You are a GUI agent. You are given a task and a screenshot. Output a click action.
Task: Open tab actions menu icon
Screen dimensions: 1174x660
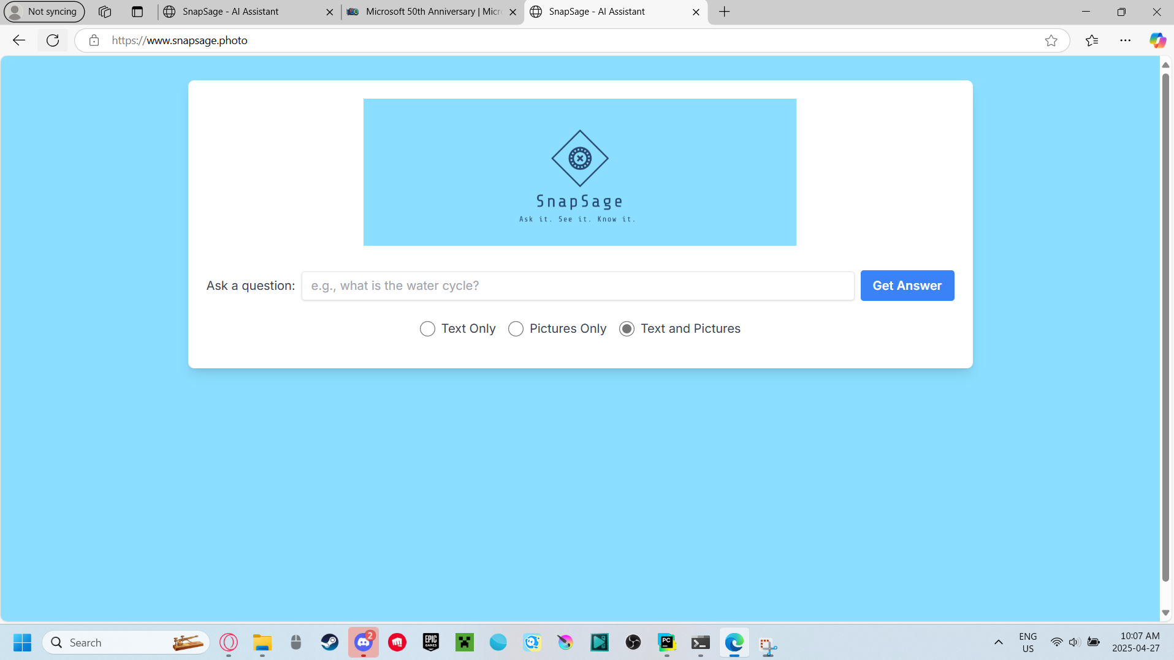point(137,12)
